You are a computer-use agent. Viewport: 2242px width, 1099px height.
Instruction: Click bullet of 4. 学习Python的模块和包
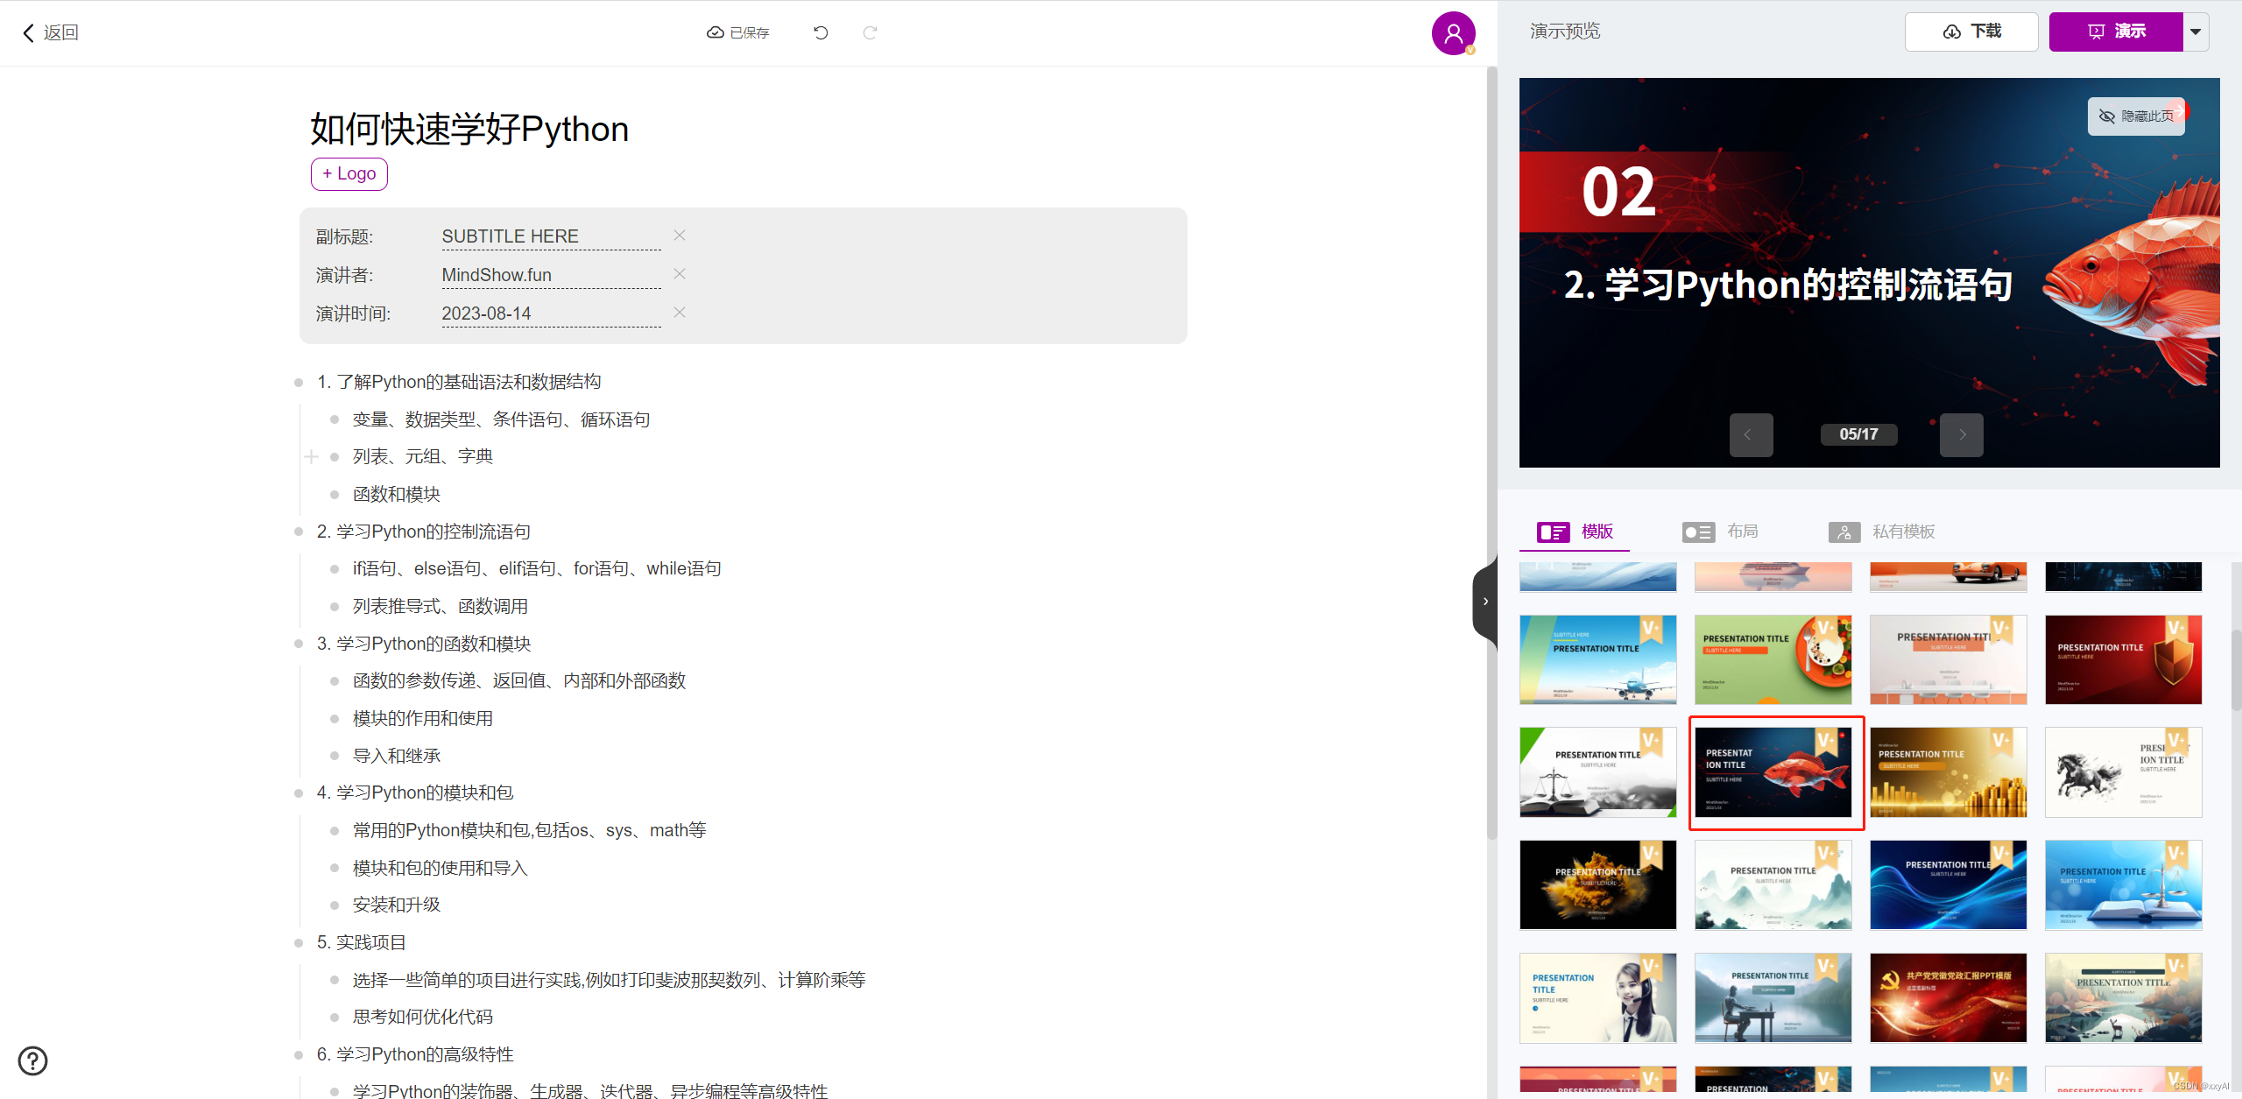[x=299, y=793]
